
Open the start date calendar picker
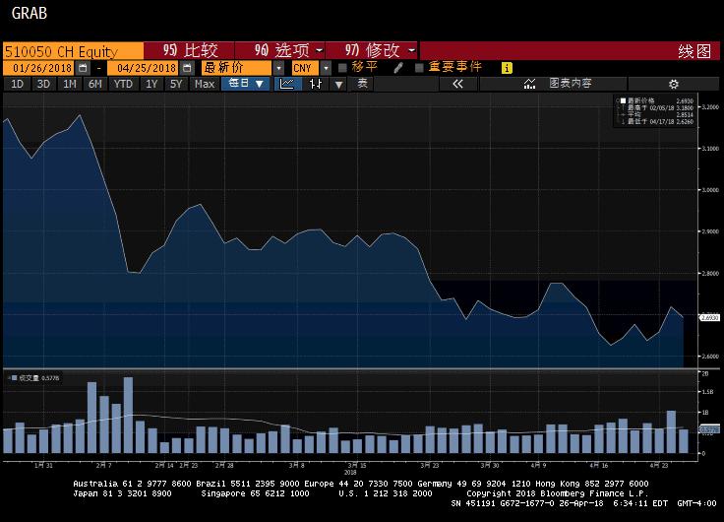(x=83, y=68)
